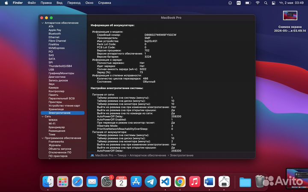The height and width of the screenshot is (192, 308).
Task: Open the Music app in Dock
Action: click(x=195, y=182)
